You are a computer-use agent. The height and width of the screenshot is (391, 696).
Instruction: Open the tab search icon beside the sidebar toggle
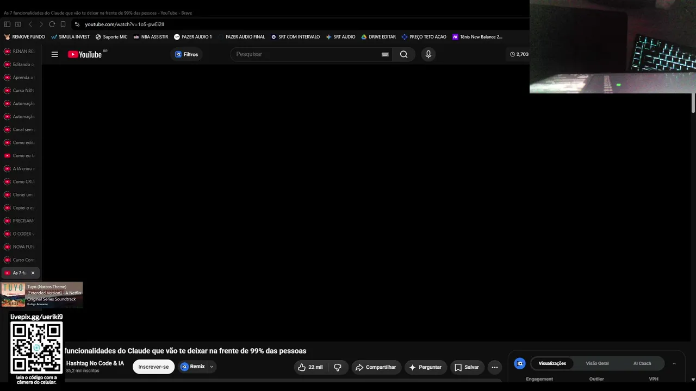pos(18,24)
